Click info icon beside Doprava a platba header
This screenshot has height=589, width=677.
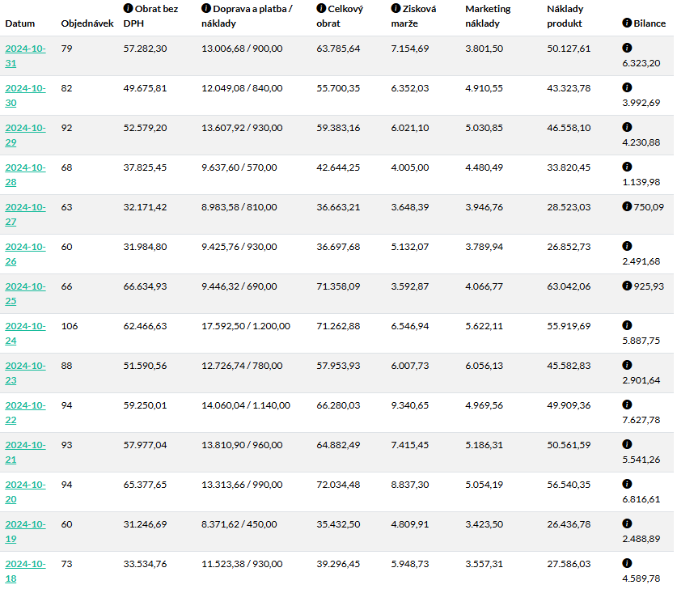(x=206, y=8)
